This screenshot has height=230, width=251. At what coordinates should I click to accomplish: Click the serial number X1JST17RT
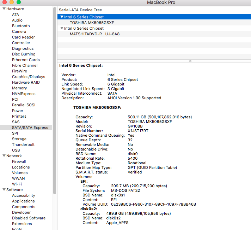coord(138,131)
